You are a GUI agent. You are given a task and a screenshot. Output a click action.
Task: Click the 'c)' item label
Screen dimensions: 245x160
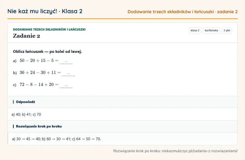pos(14,85)
